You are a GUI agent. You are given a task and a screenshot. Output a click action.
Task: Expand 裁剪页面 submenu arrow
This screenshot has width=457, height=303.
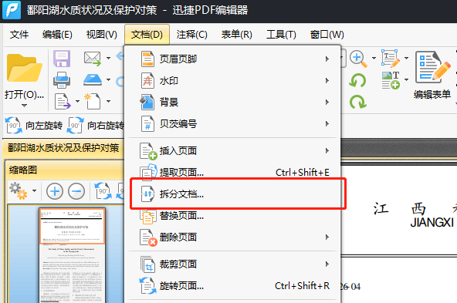[327, 264]
